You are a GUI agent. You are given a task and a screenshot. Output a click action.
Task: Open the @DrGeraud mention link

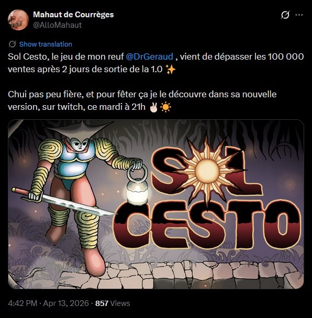coord(149,56)
